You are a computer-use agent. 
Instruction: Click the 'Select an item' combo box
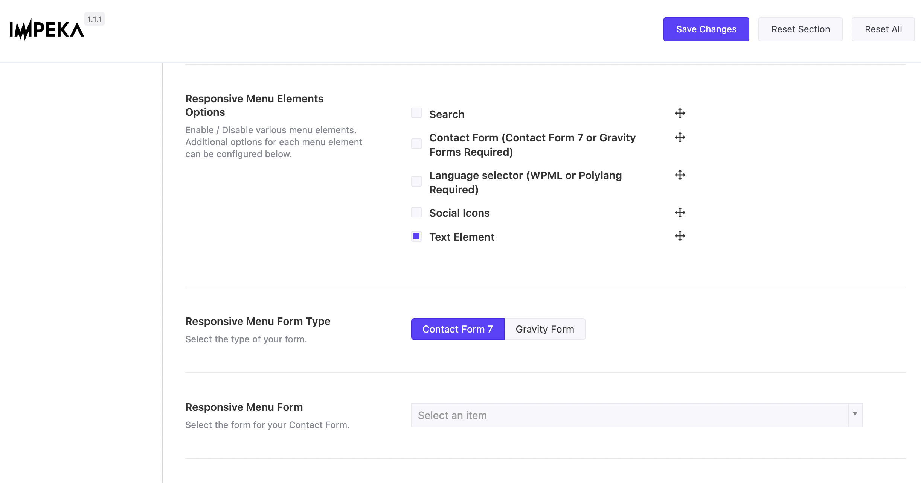pyautogui.click(x=629, y=415)
